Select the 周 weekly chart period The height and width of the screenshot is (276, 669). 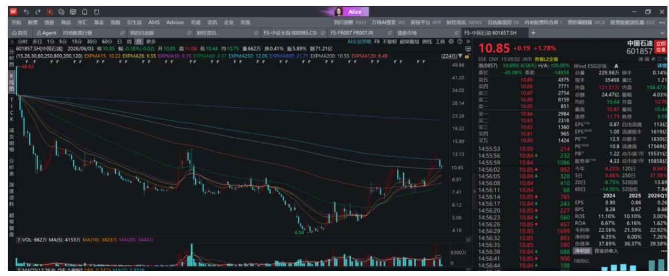128,41
